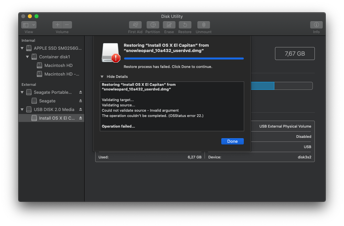This screenshot has width=344, height=226.
Task: Collapse Container disk1 disclosure triangle
Action: pyautogui.click(x=28, y=57)
